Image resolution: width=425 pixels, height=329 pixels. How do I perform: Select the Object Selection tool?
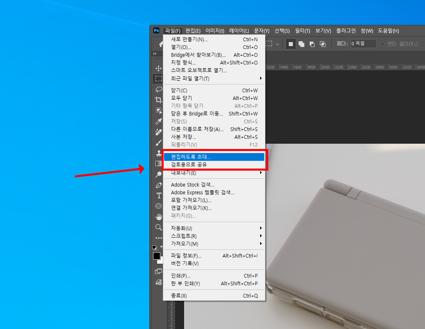click(x=159, y=111)
